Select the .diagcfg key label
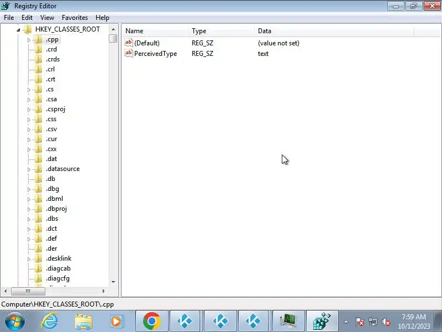The image size is (442, 332). 57,278
